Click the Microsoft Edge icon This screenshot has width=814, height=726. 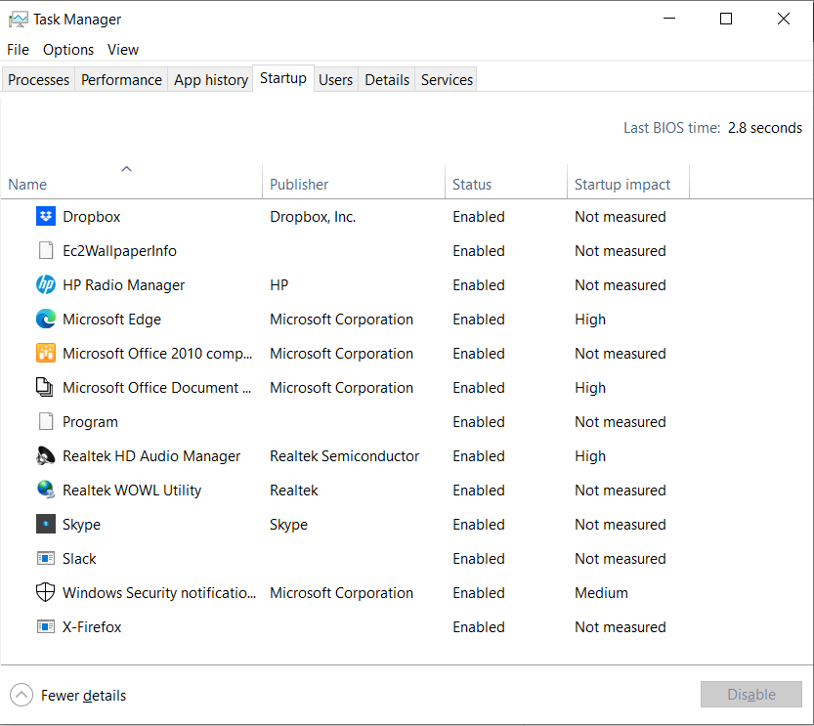[x=46, y=320]
